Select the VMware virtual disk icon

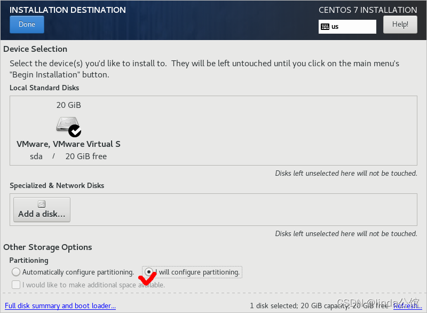(x=68, y=127)
